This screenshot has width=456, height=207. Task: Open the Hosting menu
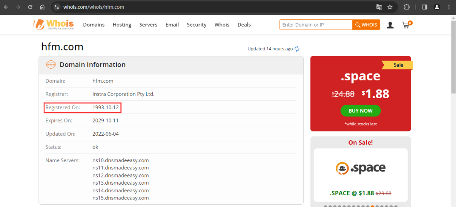[x=122, y=25]
